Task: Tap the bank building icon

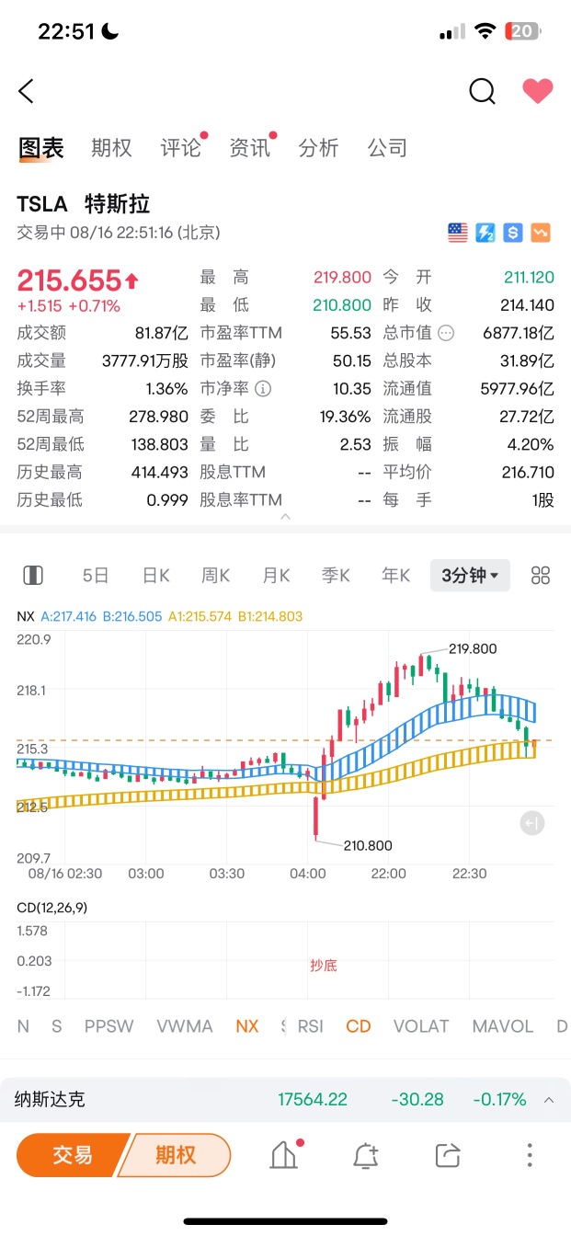Action: coord(284,1155)
